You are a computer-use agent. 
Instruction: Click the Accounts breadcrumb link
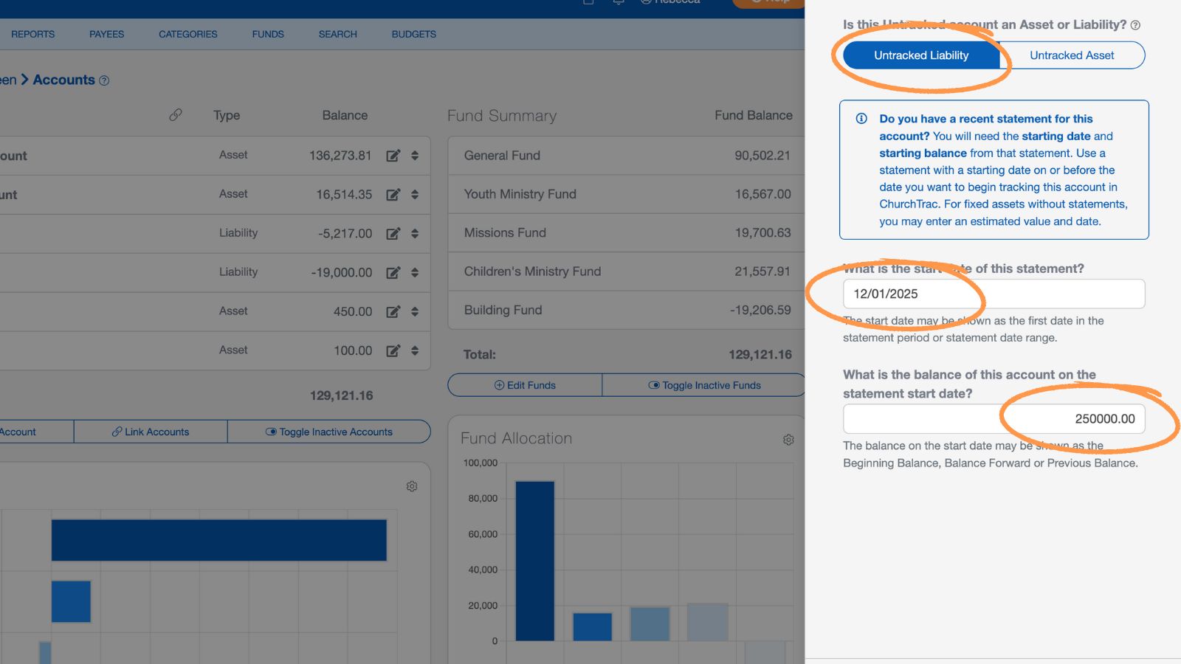(x=64, y=80)
